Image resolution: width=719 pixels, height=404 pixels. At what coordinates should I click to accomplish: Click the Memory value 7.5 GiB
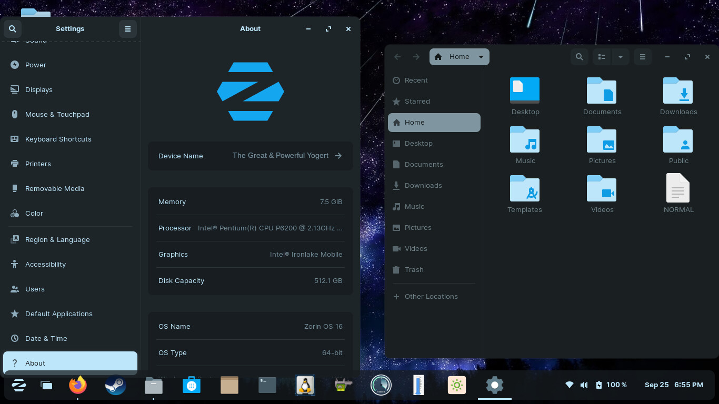331,202
